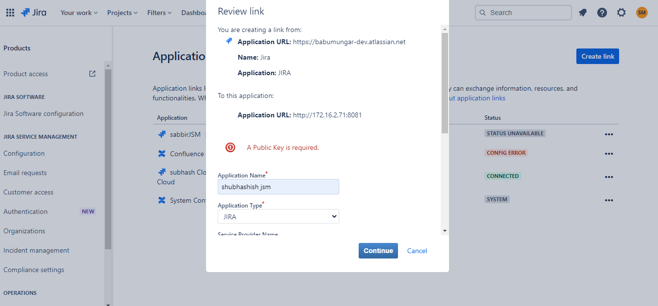Open the app switcher grid icon
Image resolution: width=658 pixels, height=306 pixels.
[x=10, y=12]
